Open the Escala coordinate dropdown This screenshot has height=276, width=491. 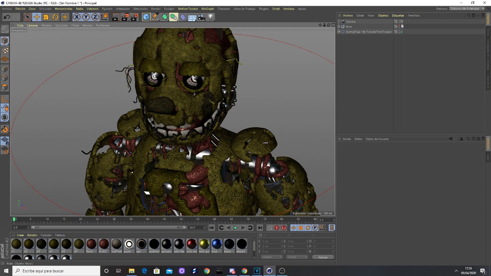297,257
